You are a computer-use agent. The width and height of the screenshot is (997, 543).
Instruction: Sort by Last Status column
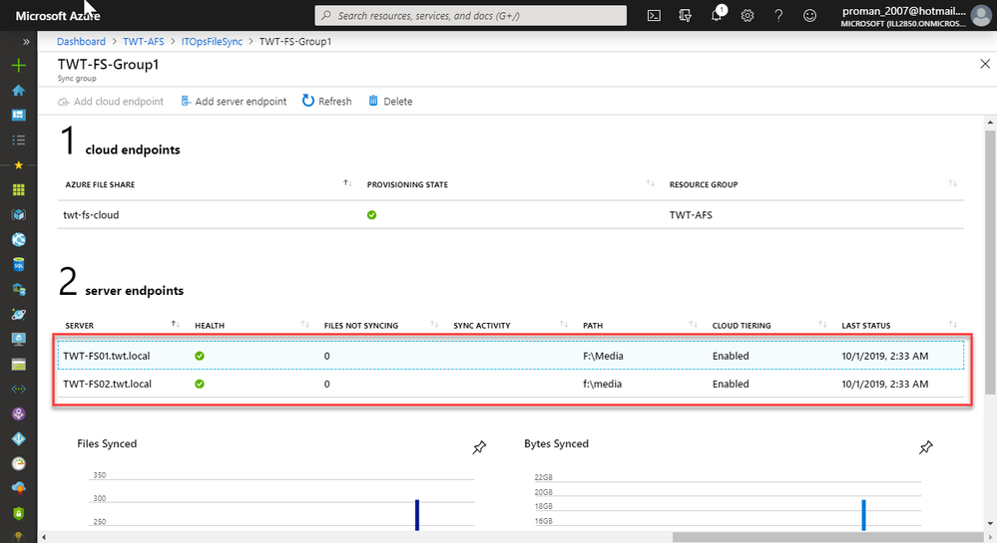tap(866, 325)
